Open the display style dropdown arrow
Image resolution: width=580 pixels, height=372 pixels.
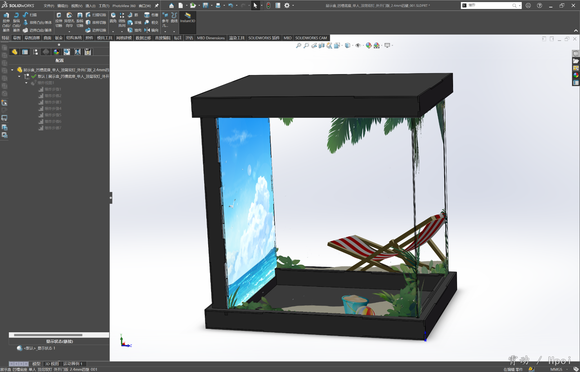353,46
